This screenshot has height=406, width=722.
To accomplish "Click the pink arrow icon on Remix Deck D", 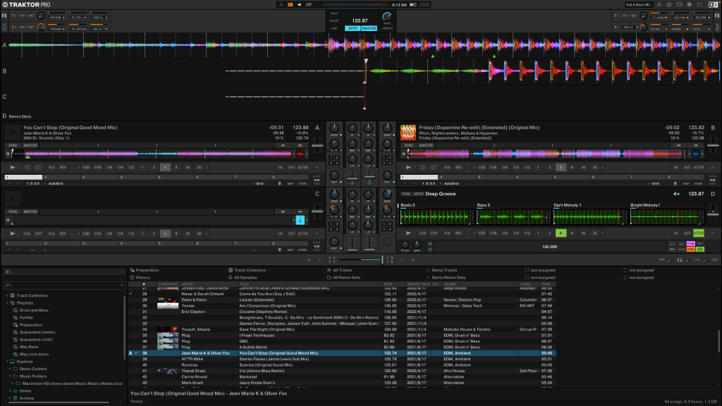I will point(691,243).
